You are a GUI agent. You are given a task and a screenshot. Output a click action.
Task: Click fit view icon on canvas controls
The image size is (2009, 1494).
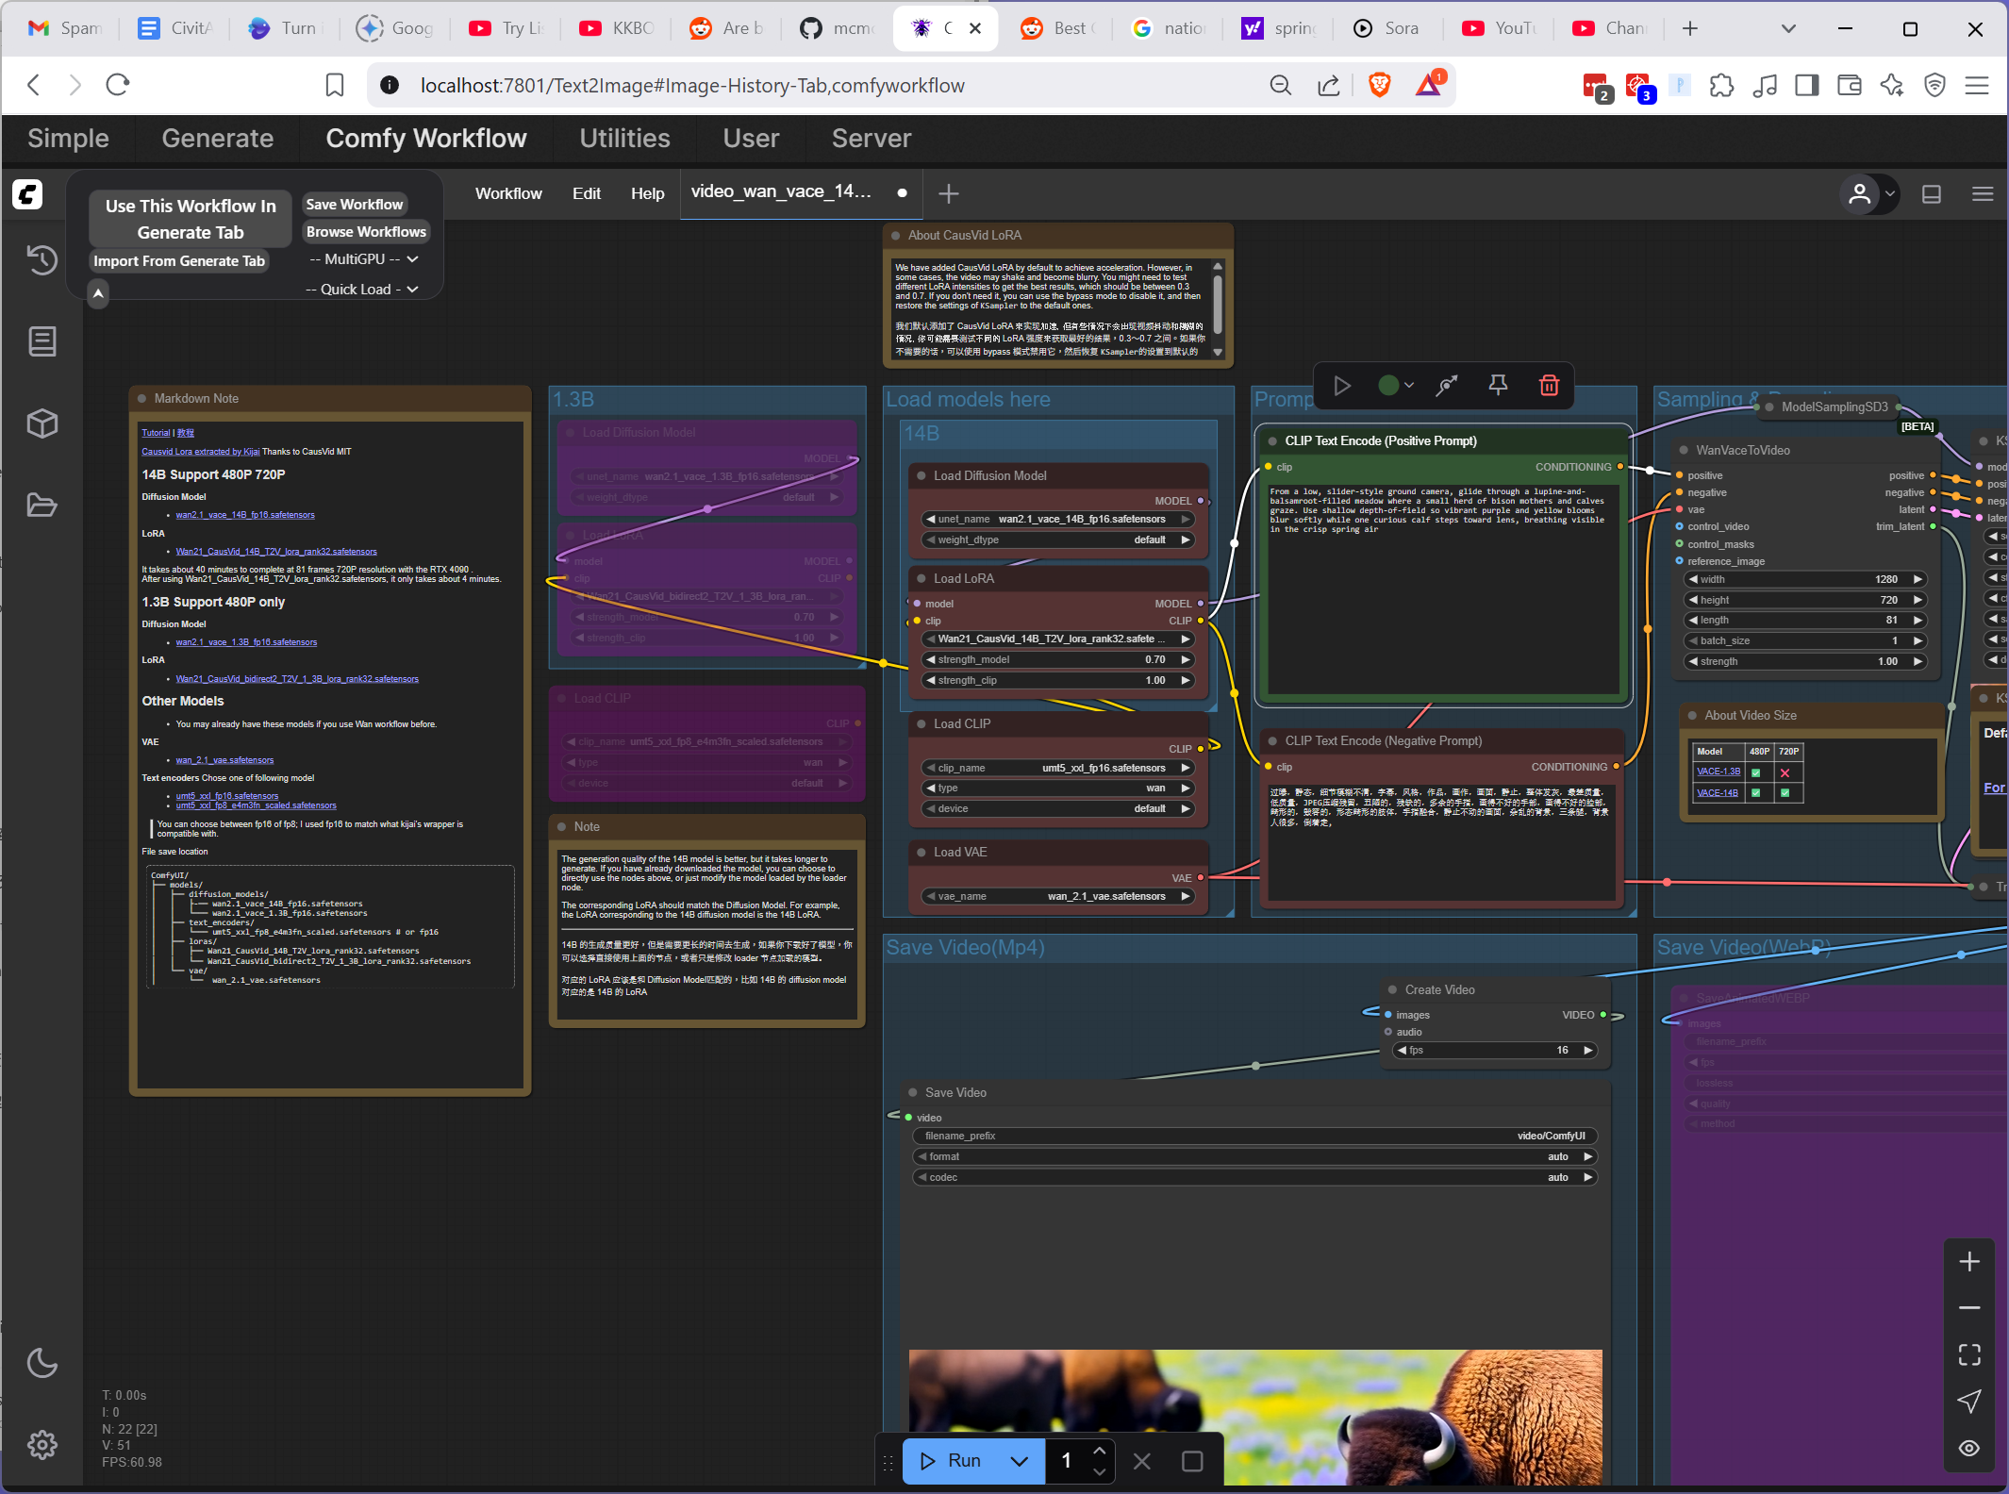(1969, 1354)
